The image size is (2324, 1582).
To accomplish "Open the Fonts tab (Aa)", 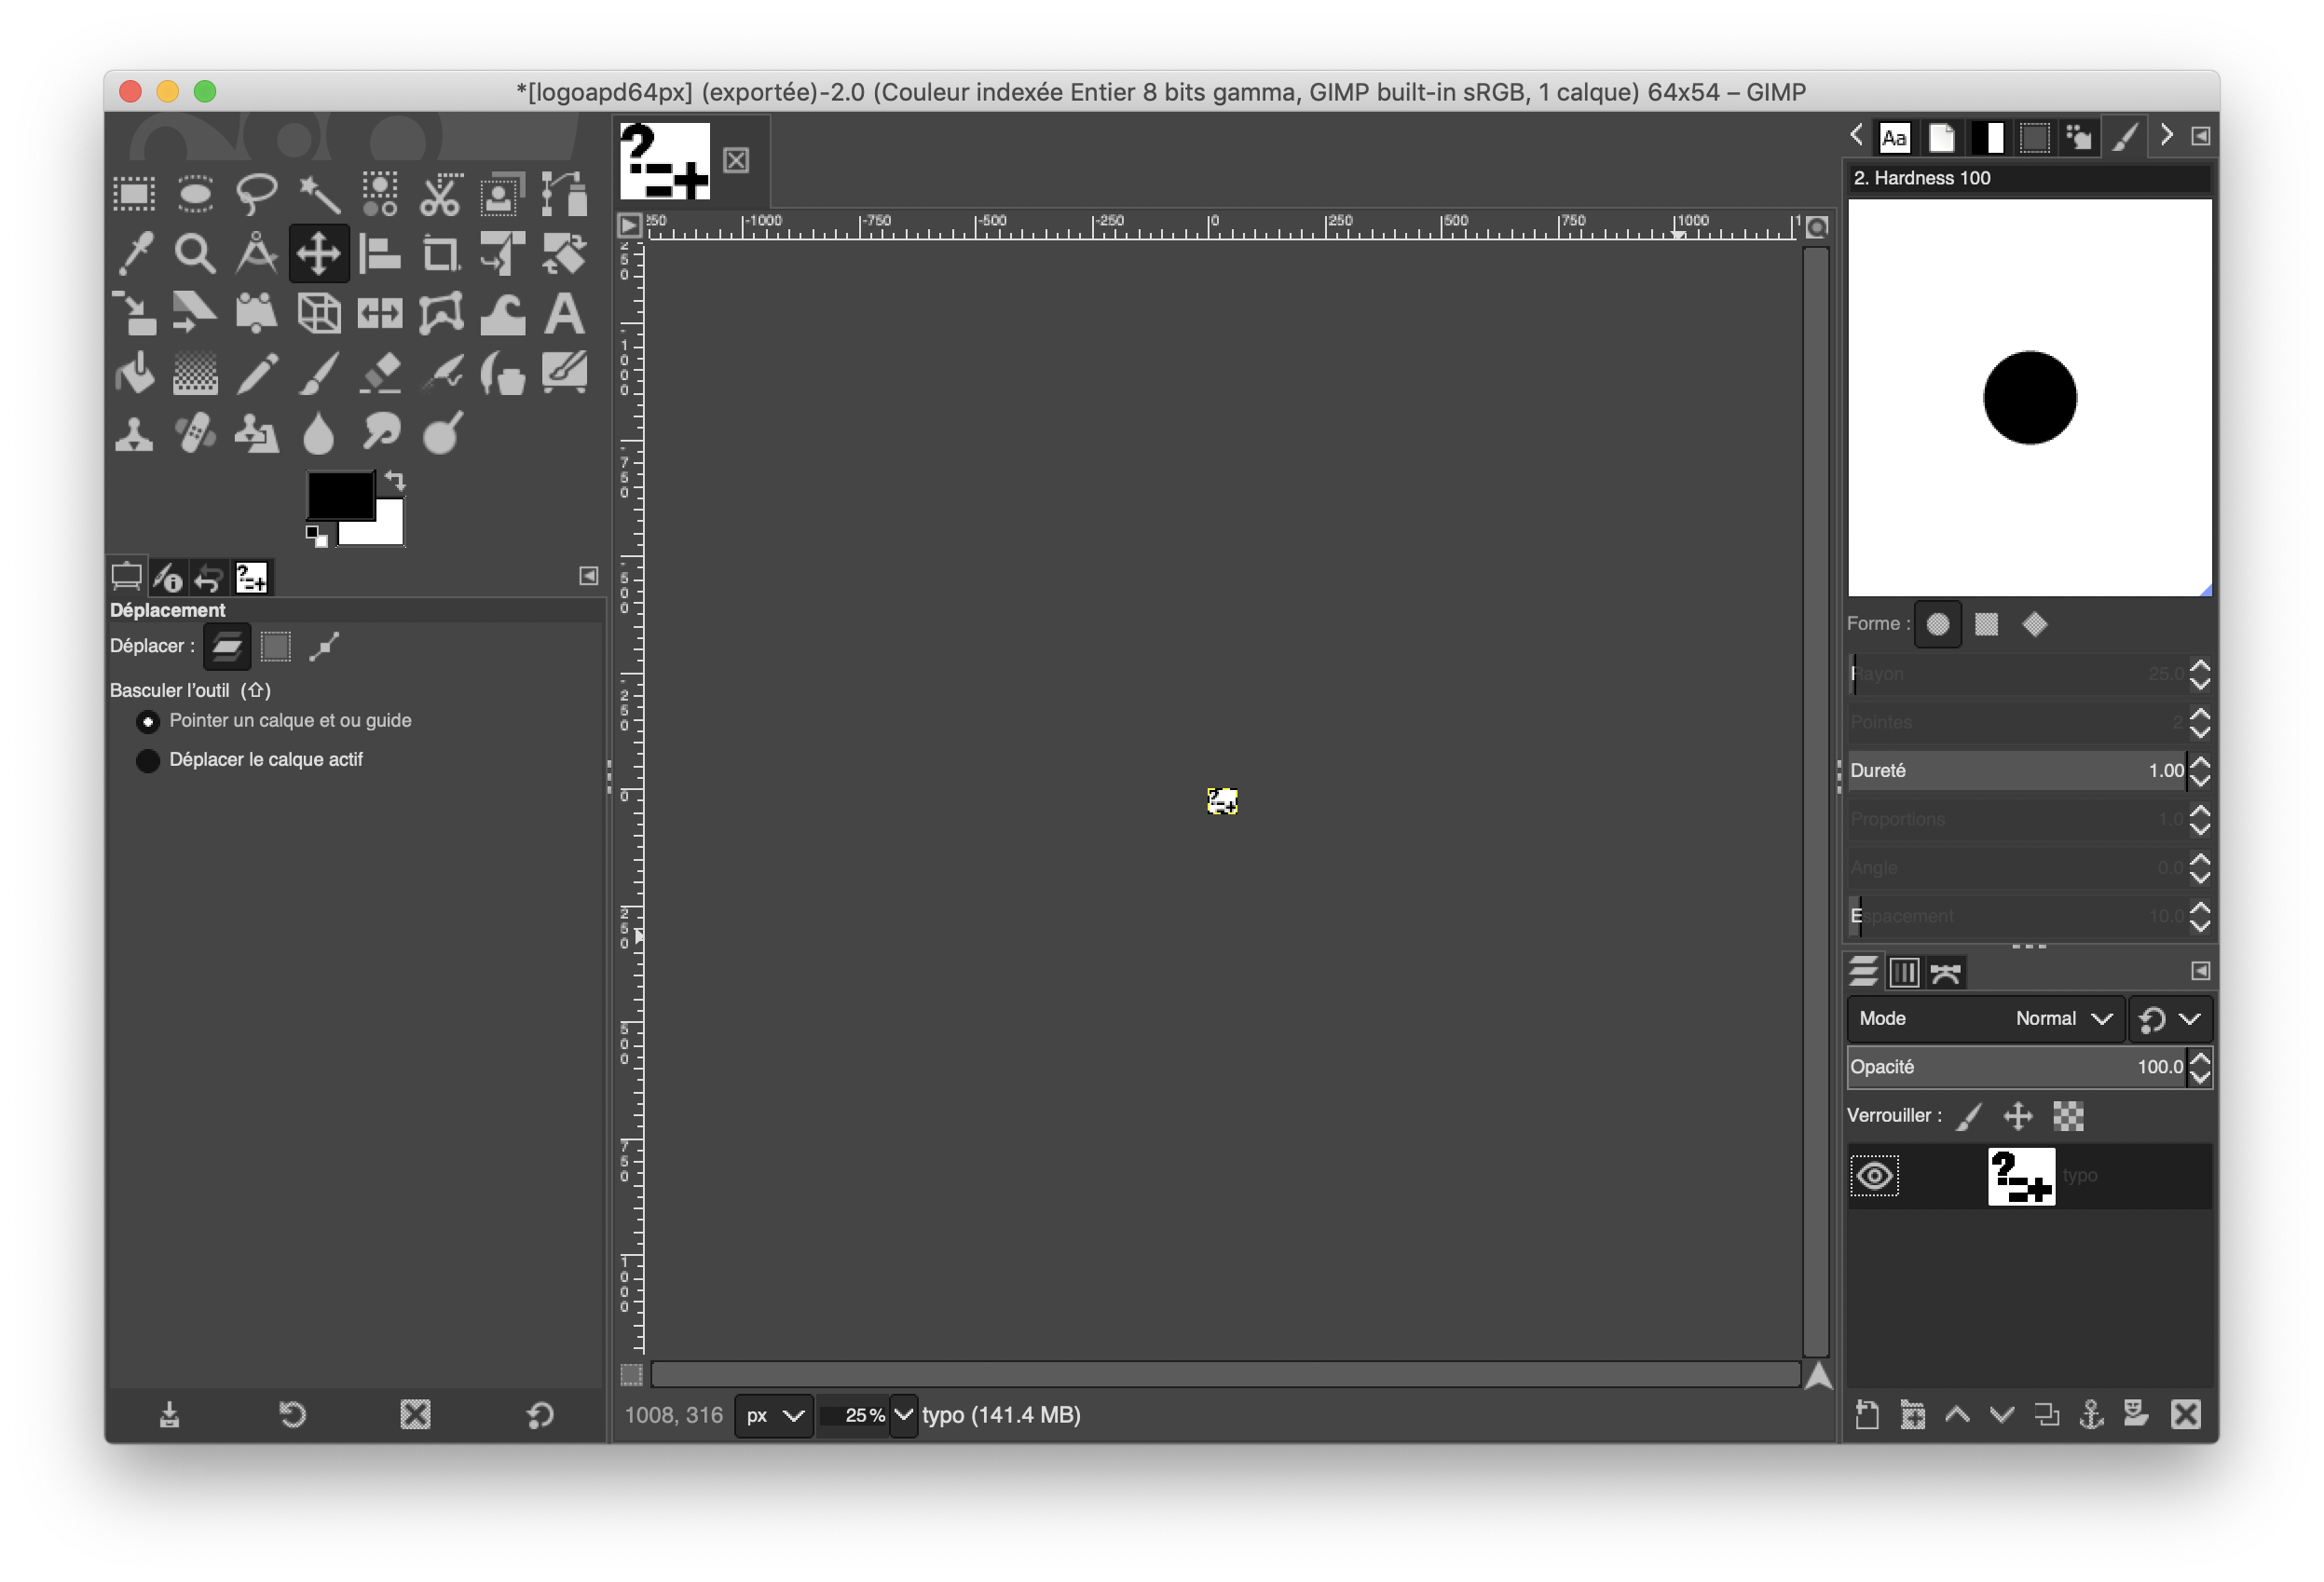I will 1894,137.
